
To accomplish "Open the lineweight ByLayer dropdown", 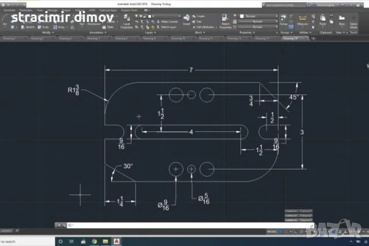I will click(x=258, y=21).
